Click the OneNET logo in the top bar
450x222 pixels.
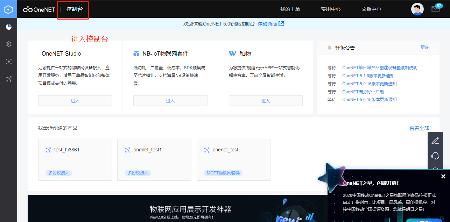tap(38, 9)
